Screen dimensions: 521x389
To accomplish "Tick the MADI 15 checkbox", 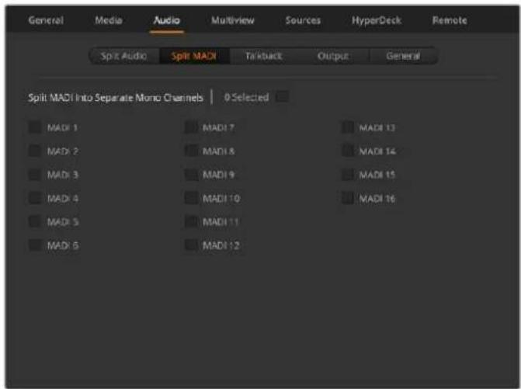I will (x=348, y=175).
